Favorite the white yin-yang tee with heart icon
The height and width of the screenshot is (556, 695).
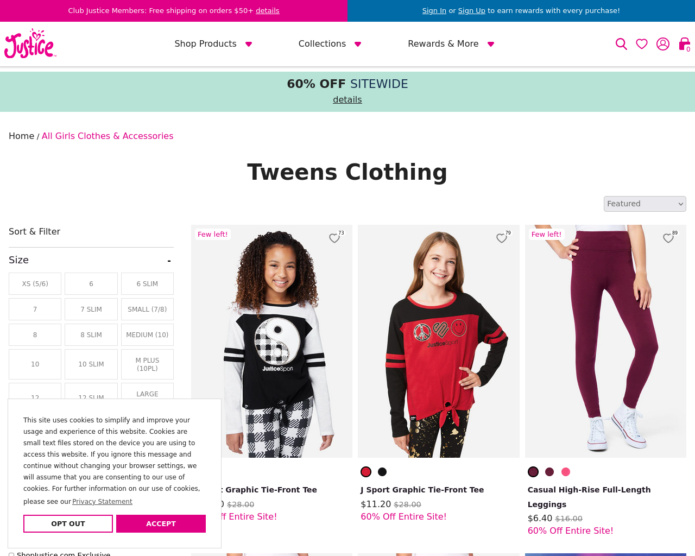pyautogui.click(x=334, y=238)
